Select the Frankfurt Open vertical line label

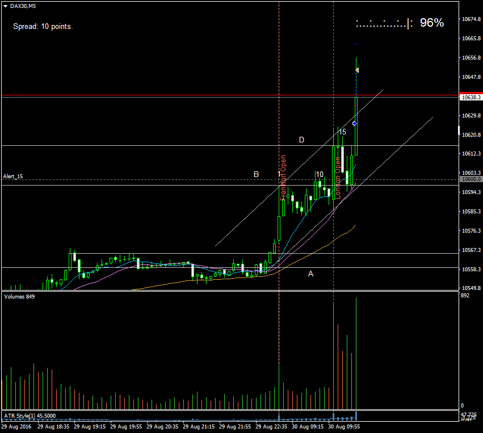click(x=283, y=178)
